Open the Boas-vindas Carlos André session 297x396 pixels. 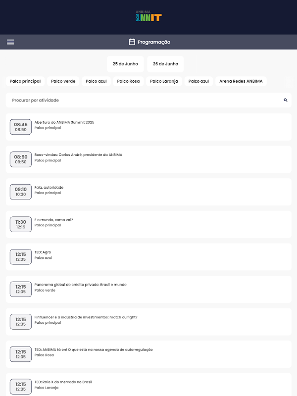148,159
